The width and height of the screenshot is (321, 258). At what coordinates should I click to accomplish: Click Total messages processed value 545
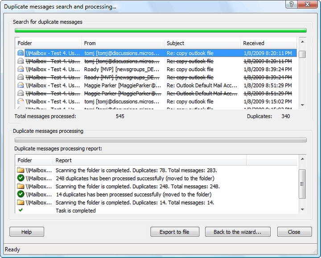coord(120,116)
